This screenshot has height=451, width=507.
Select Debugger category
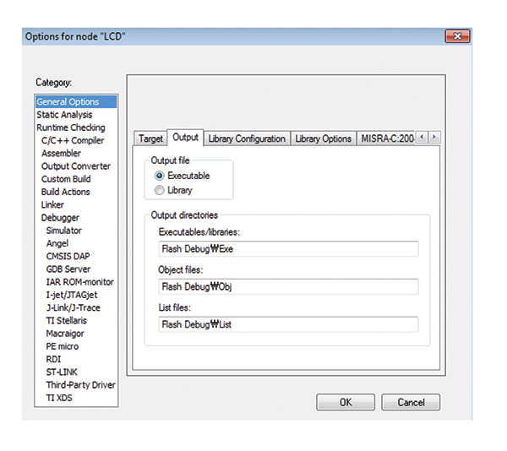coord(60,218)
